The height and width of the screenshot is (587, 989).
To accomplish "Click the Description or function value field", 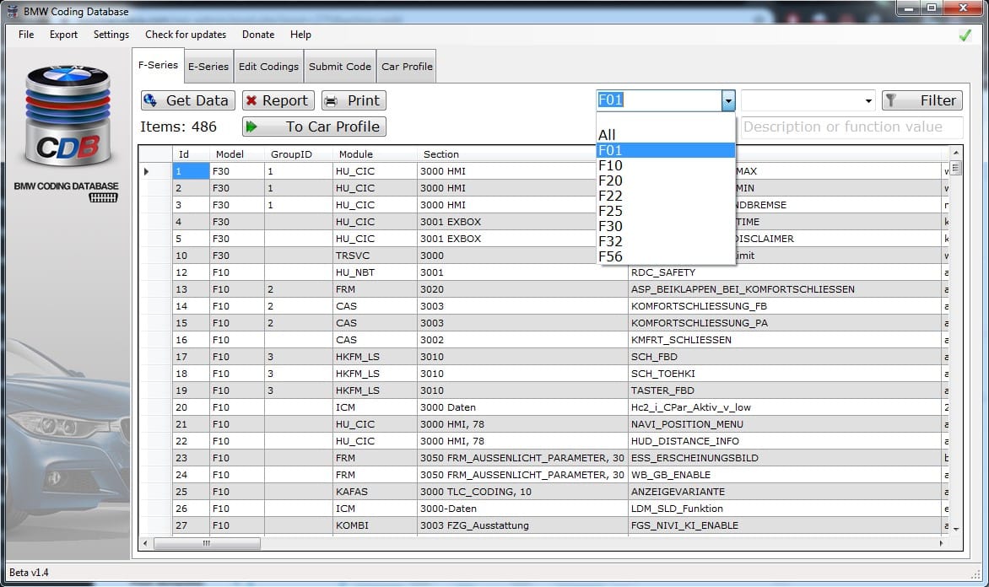I will [851, 127].
